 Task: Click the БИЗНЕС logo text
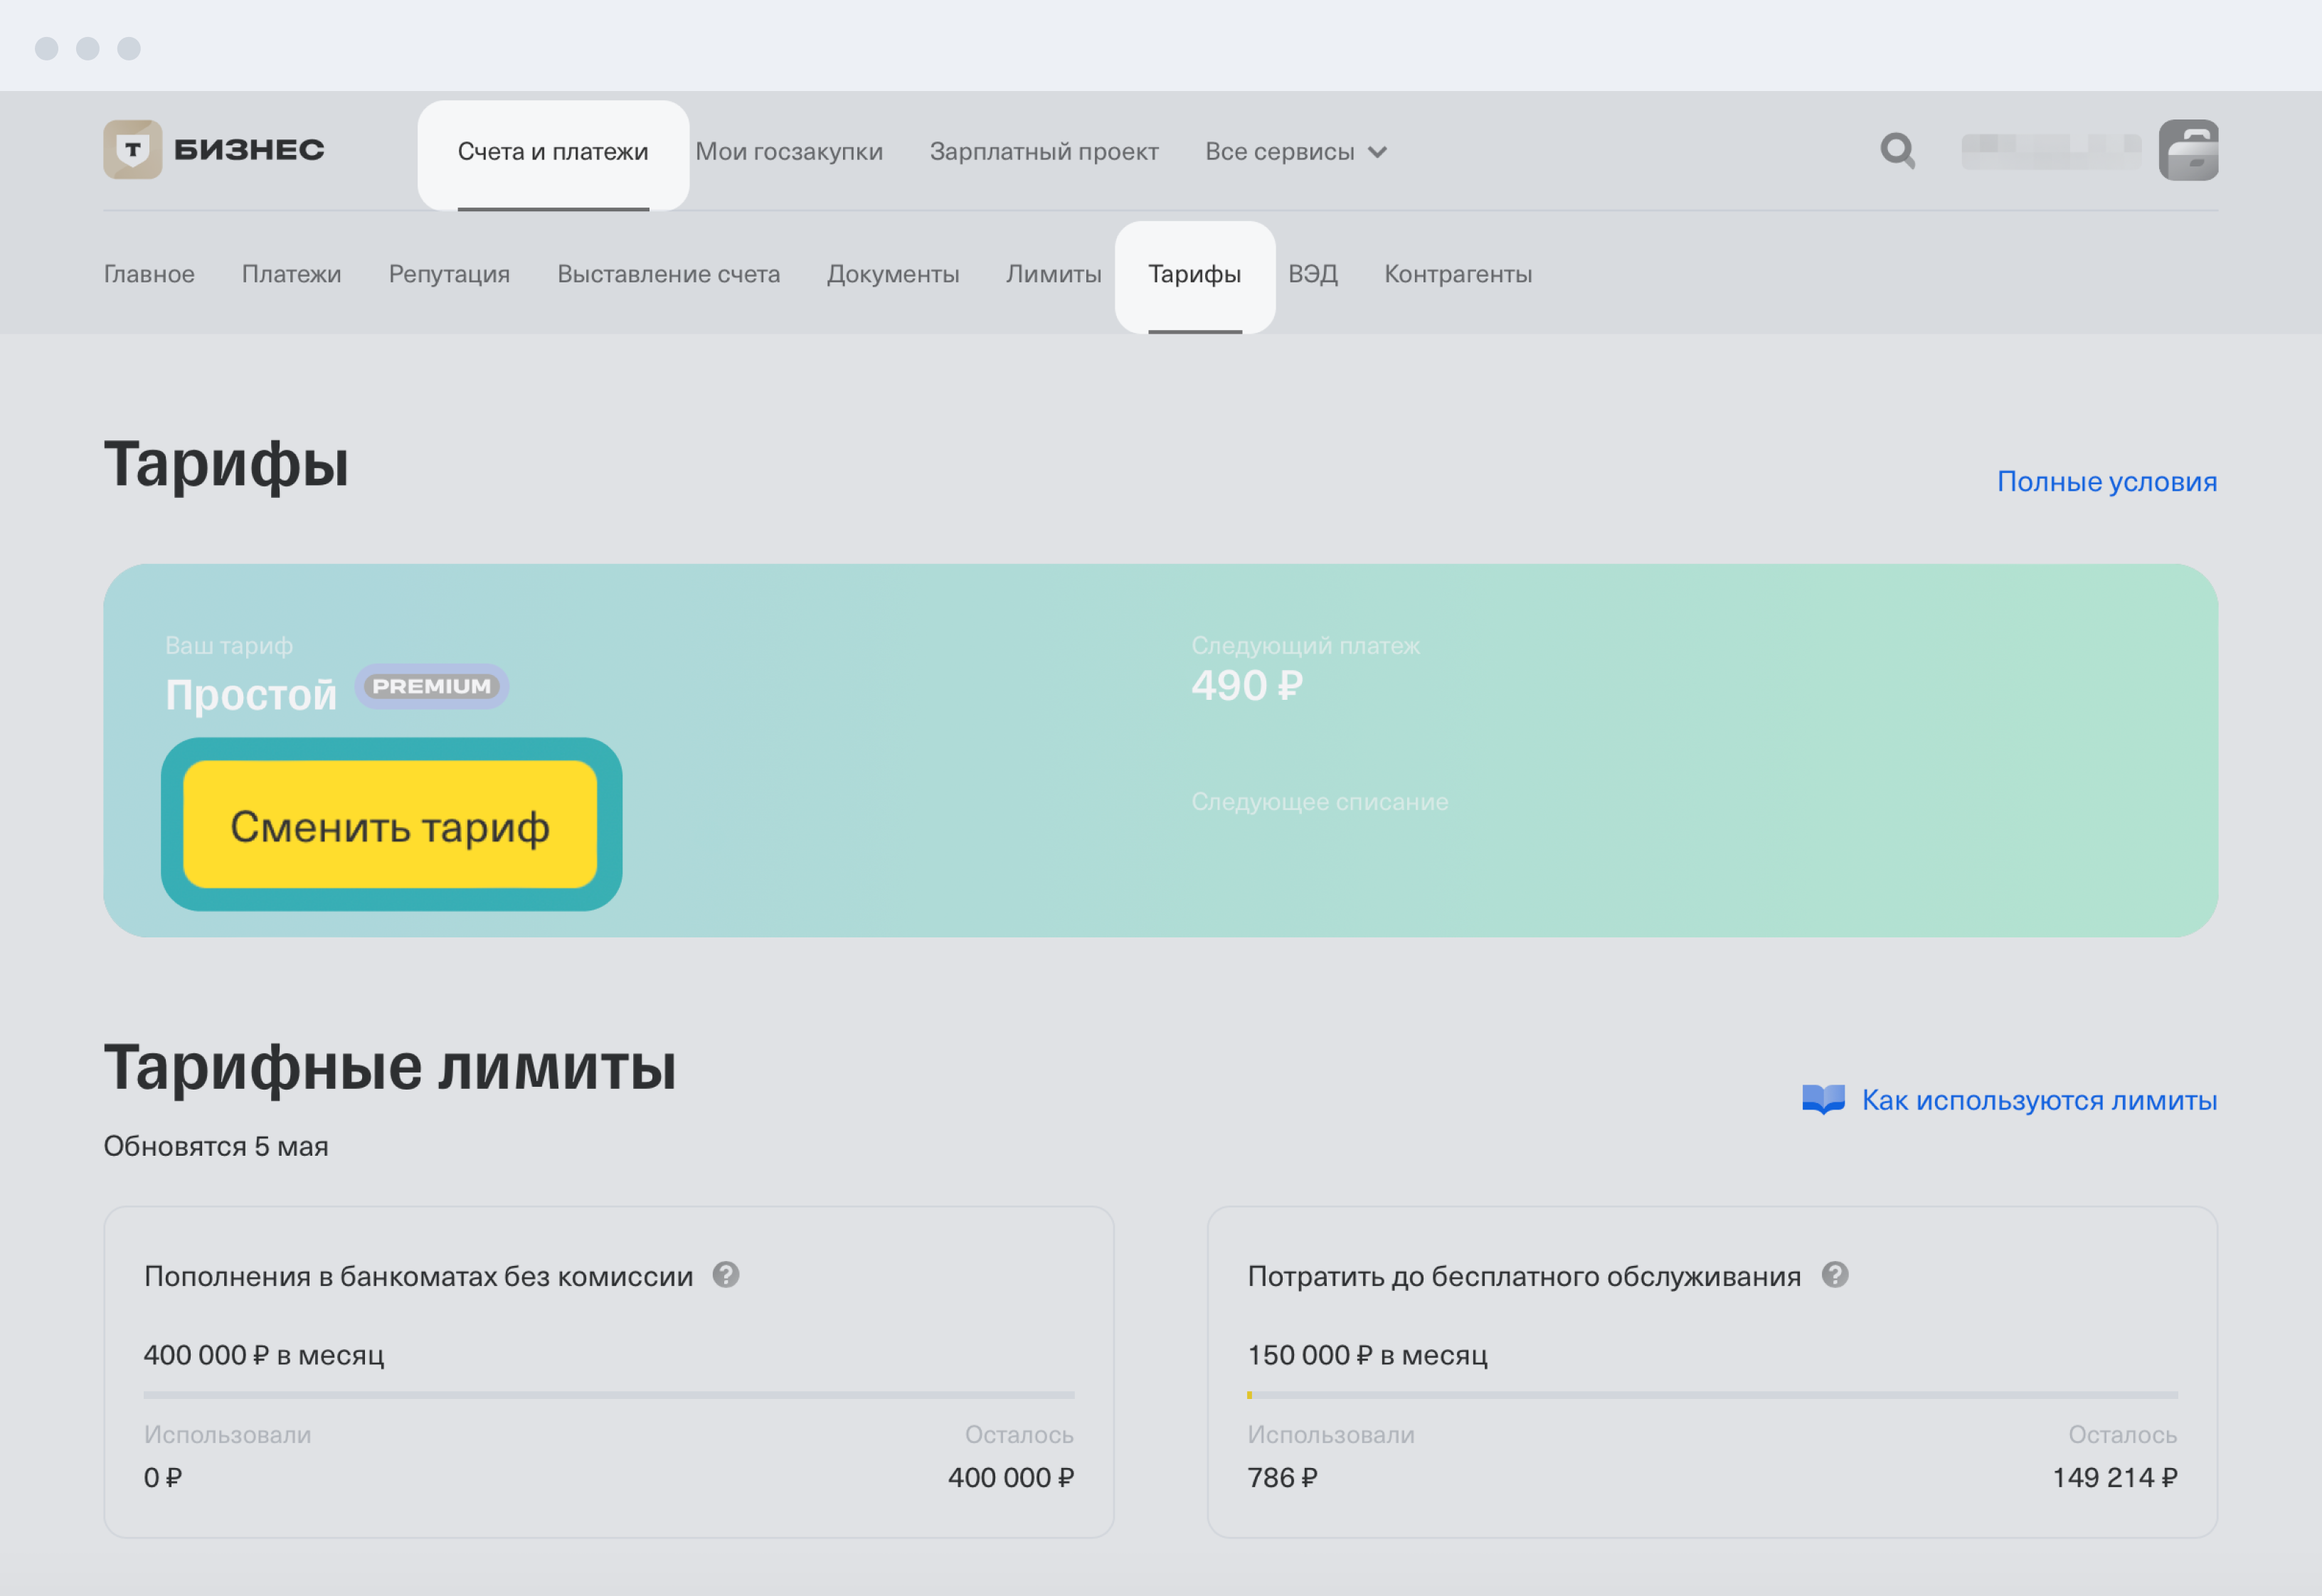click(249, 150)
